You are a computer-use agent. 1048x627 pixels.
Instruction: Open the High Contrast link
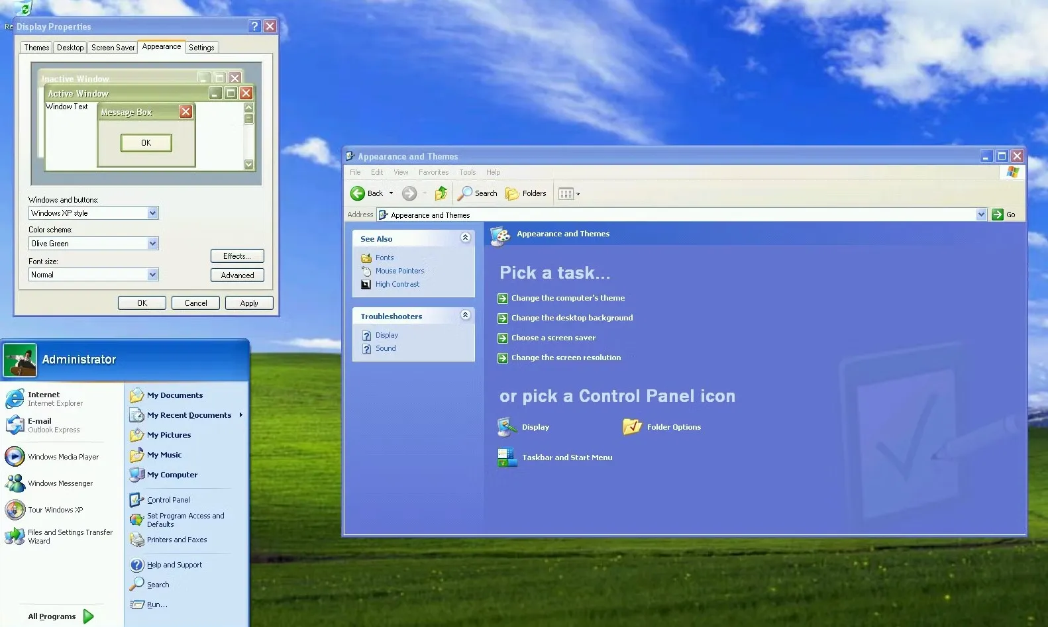[397, 284]
